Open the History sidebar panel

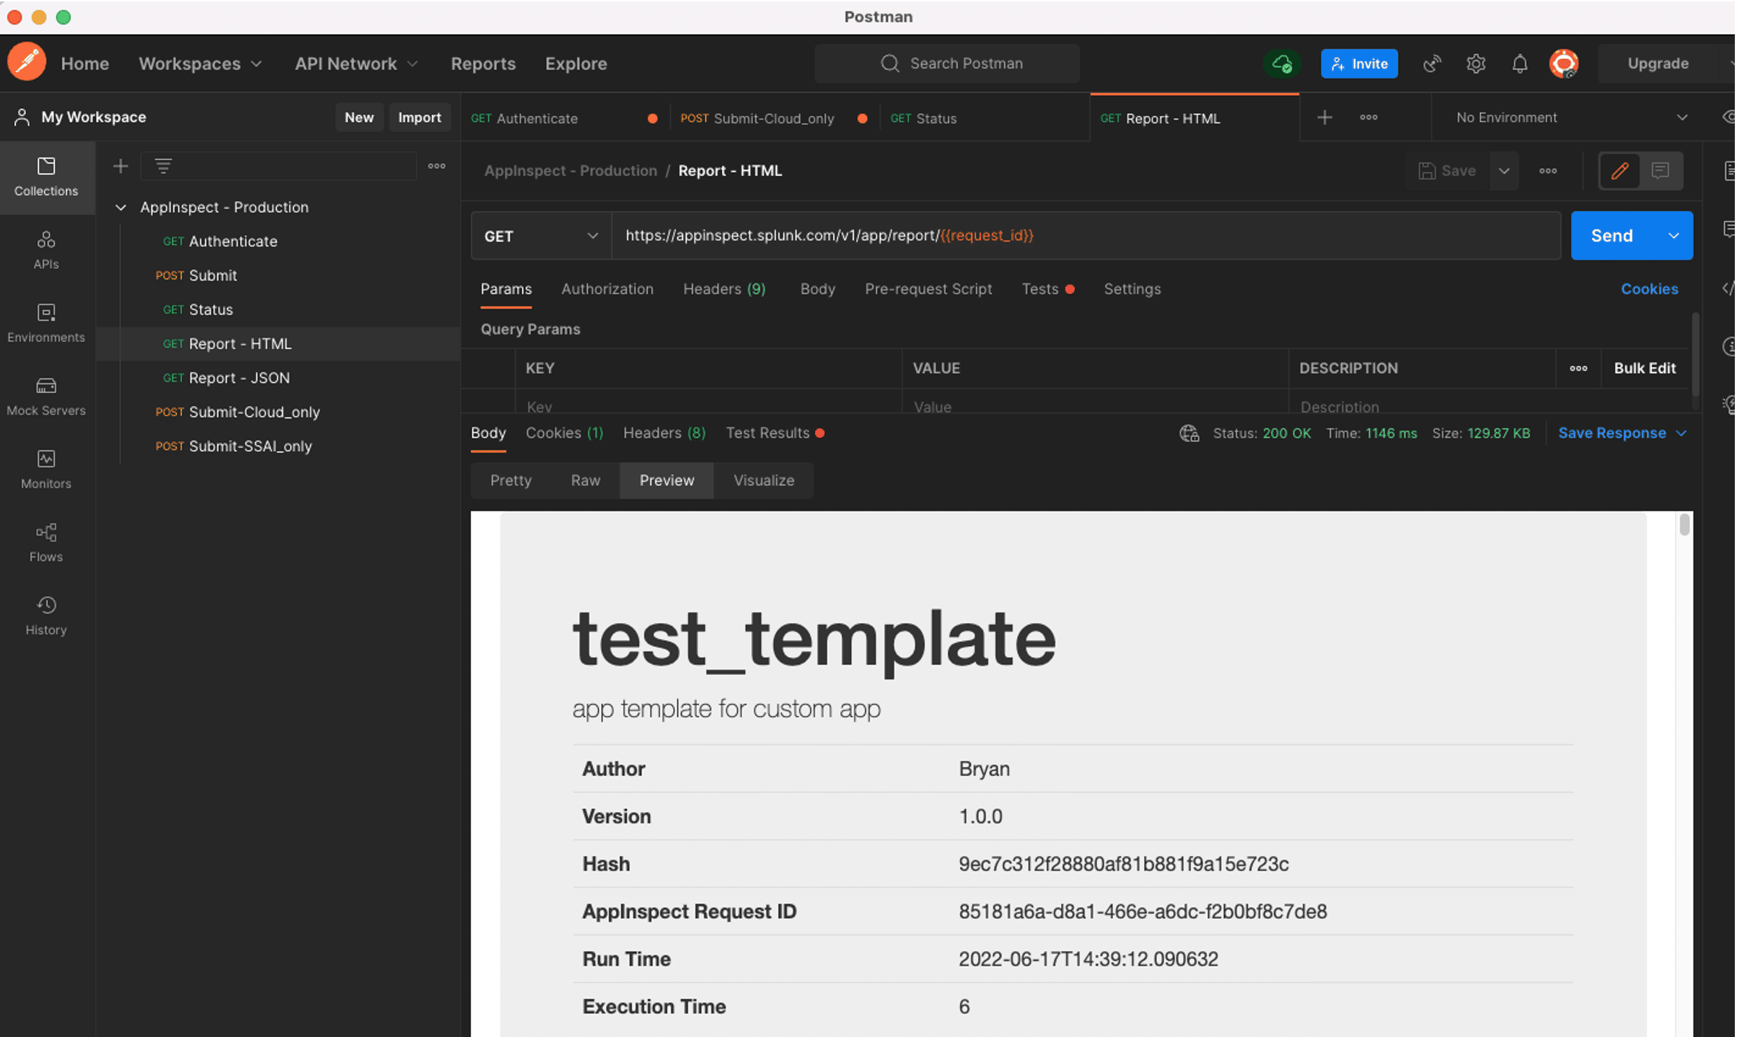46,616
